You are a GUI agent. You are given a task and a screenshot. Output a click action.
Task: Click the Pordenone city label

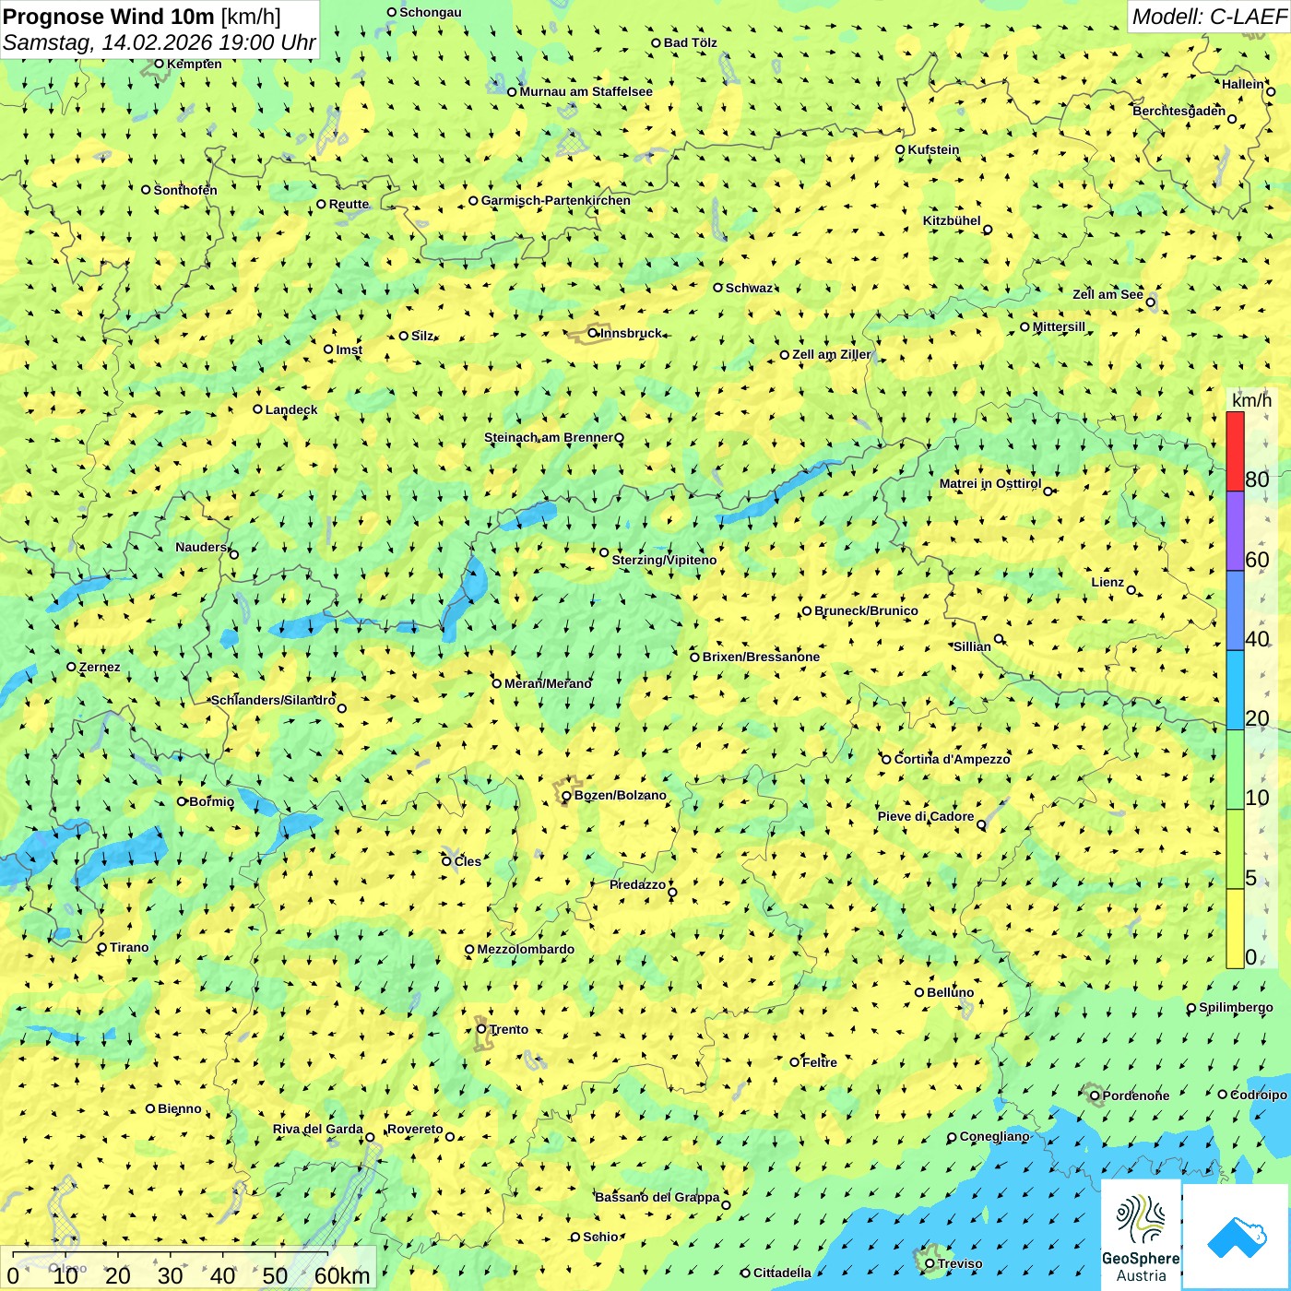coord(1135,1096)
